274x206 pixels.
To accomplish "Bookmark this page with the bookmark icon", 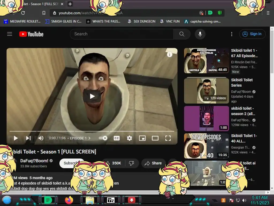I will click(44, 13).
